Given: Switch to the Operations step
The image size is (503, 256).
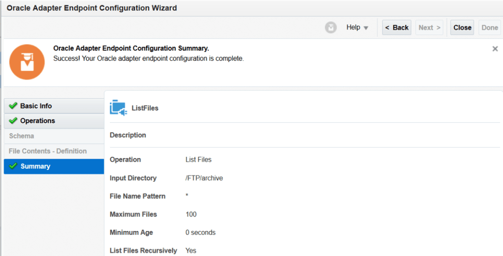Looking at the screenshot, I should [x=37, y=121].
